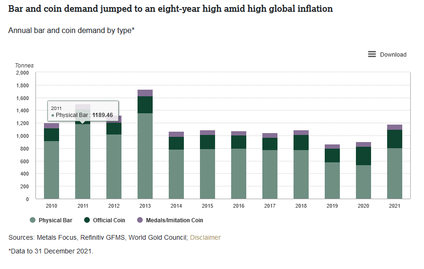Select the 2016 Physical Bar segment

[239, 174]
